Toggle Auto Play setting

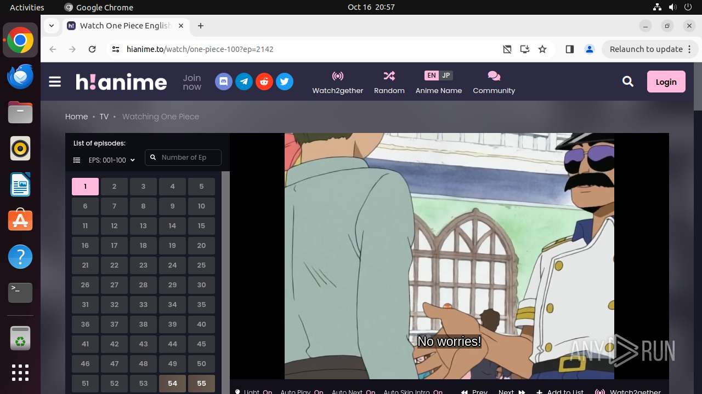[x=302, y=392]
